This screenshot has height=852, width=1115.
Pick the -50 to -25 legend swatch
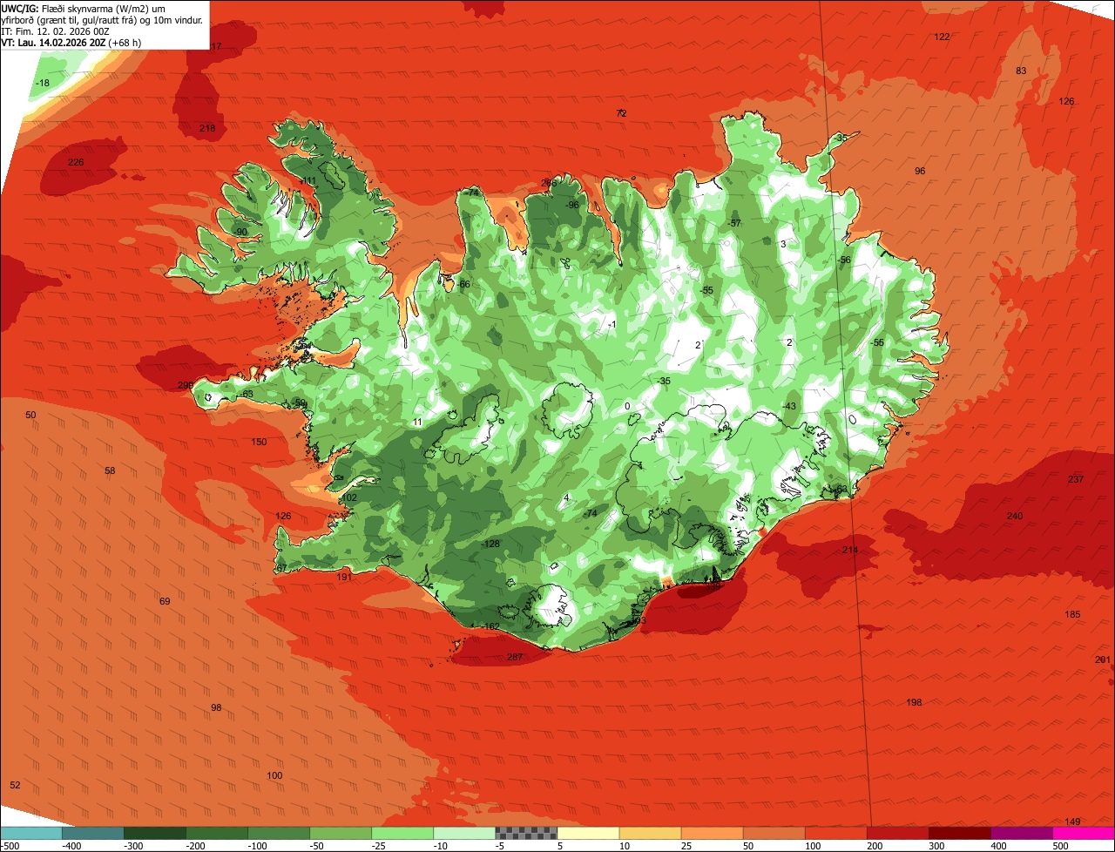341,833
